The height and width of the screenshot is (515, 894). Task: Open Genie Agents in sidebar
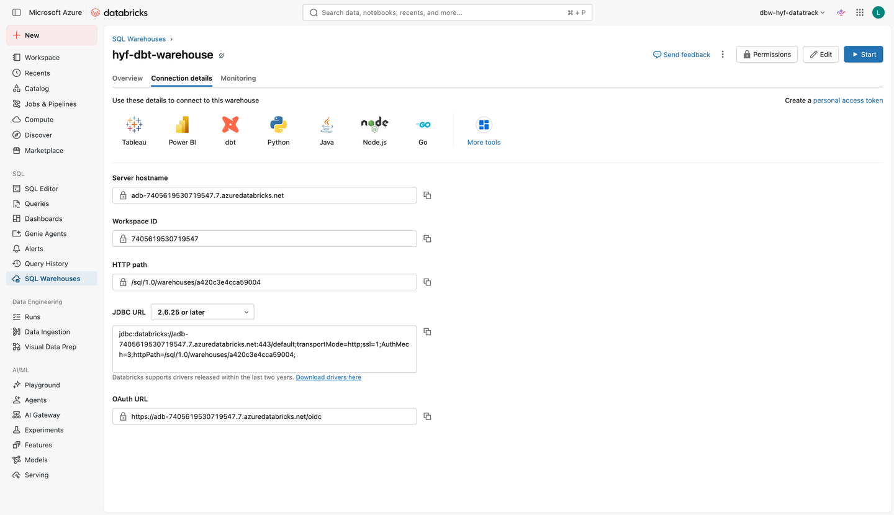pos(52,234)
